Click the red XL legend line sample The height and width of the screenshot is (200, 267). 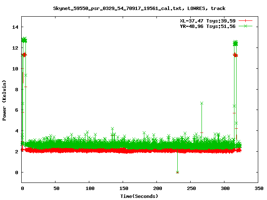click(x=245, y=21)
